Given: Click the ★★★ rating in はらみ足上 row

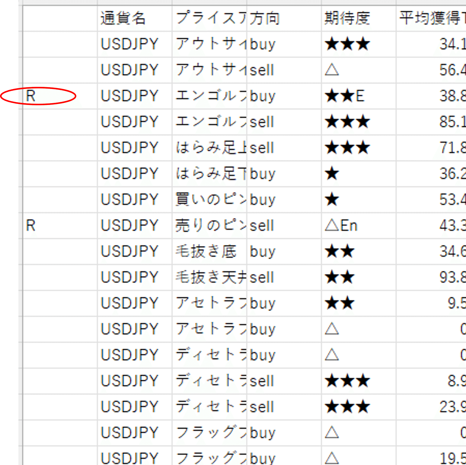Looking at the screenshot, I should tap(359, 148).
